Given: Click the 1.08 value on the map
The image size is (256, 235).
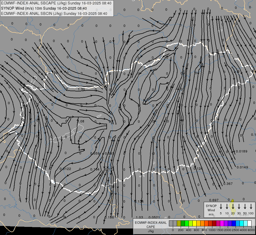Looking at the screenshot, I should (x=81, y=121).
